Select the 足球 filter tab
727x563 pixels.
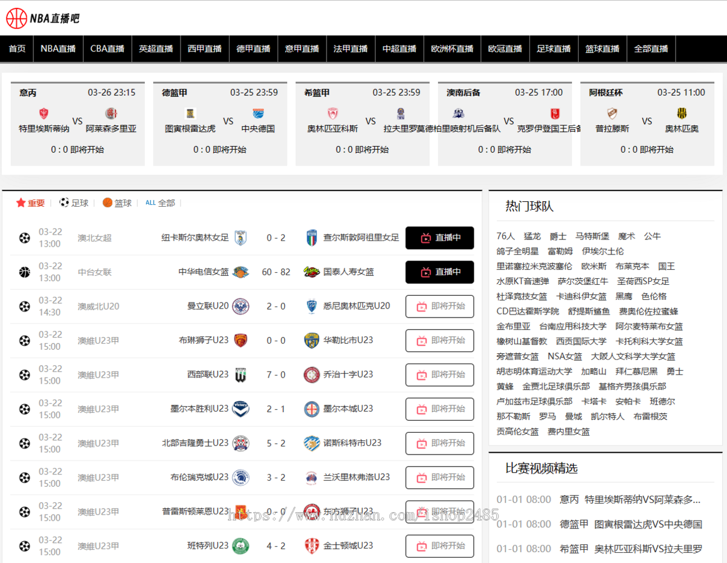point(74,203)
